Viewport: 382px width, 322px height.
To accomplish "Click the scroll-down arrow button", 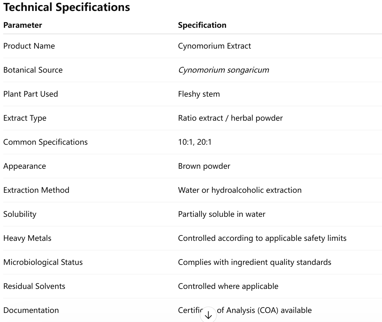I will 208,315.
